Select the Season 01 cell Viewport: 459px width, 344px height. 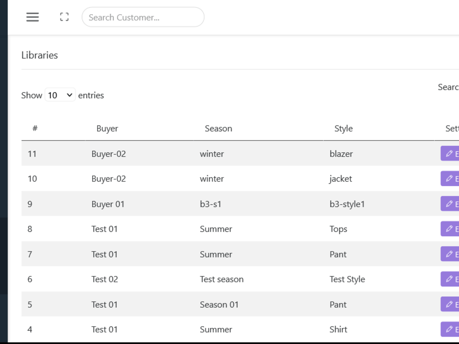219,305
